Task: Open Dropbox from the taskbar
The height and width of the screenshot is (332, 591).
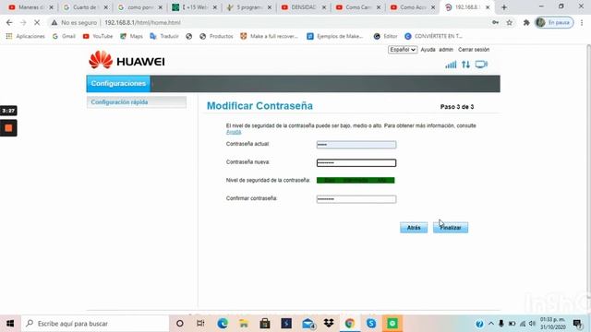Action: click(x=329, y=324)
